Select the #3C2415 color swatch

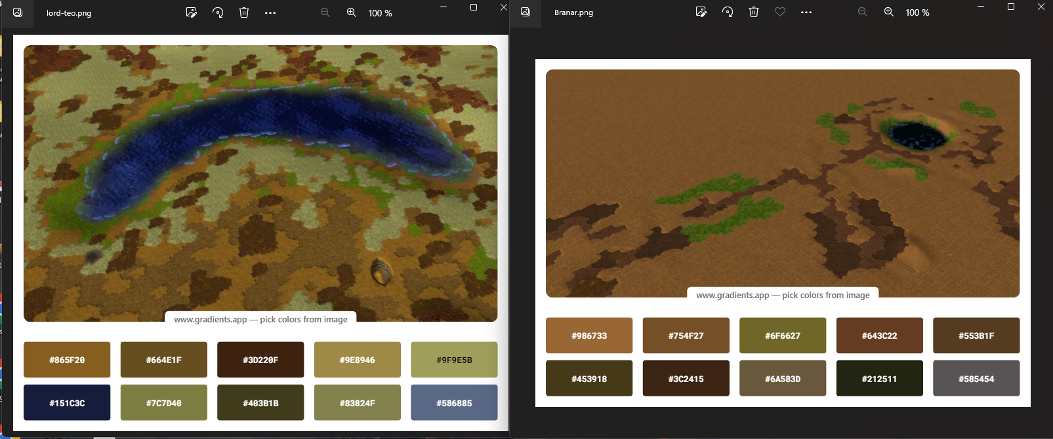tap(686, 378)
